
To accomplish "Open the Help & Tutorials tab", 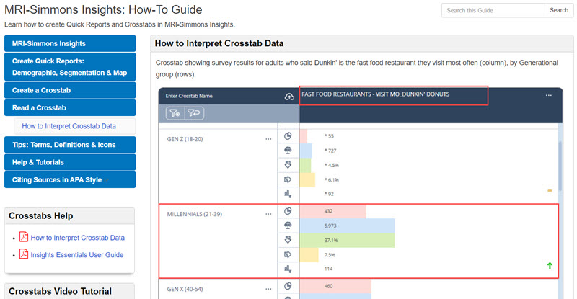I will tap(70, 162).
